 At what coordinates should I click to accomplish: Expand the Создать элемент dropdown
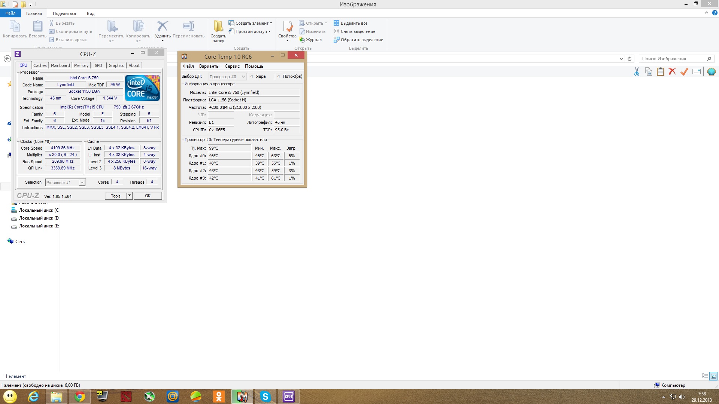point(250,23)
